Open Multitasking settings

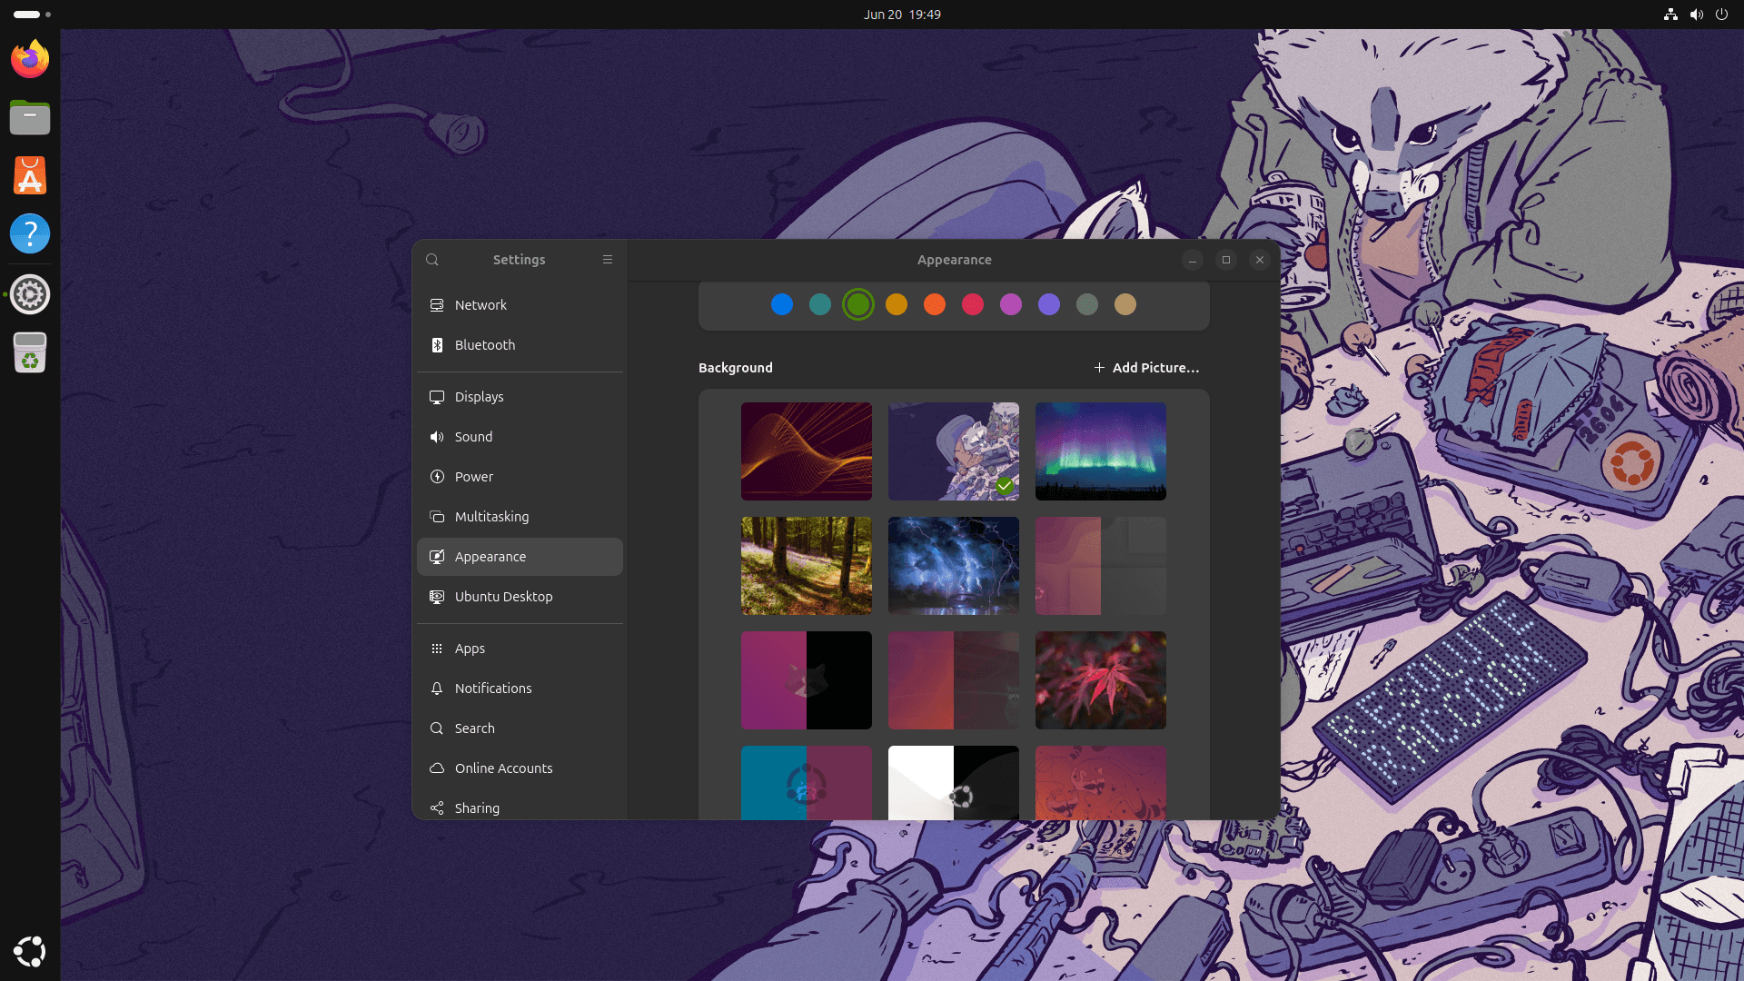pos(520,517)
